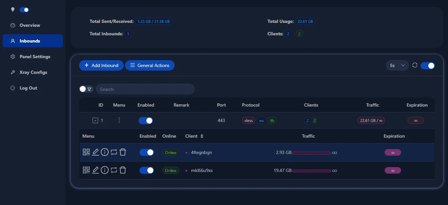Click the blue Clients count in summary
This screenshot has height=205, width=448.
[x=288, y=34]
